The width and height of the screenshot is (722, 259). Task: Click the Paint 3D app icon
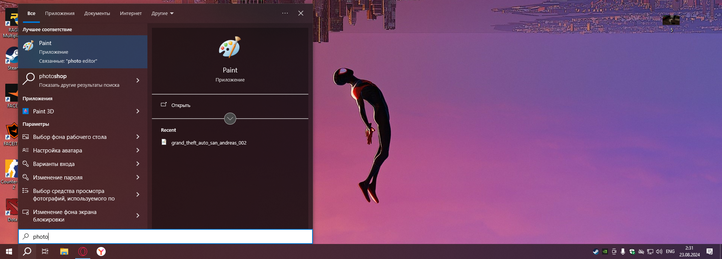click(x=26, y=111)
